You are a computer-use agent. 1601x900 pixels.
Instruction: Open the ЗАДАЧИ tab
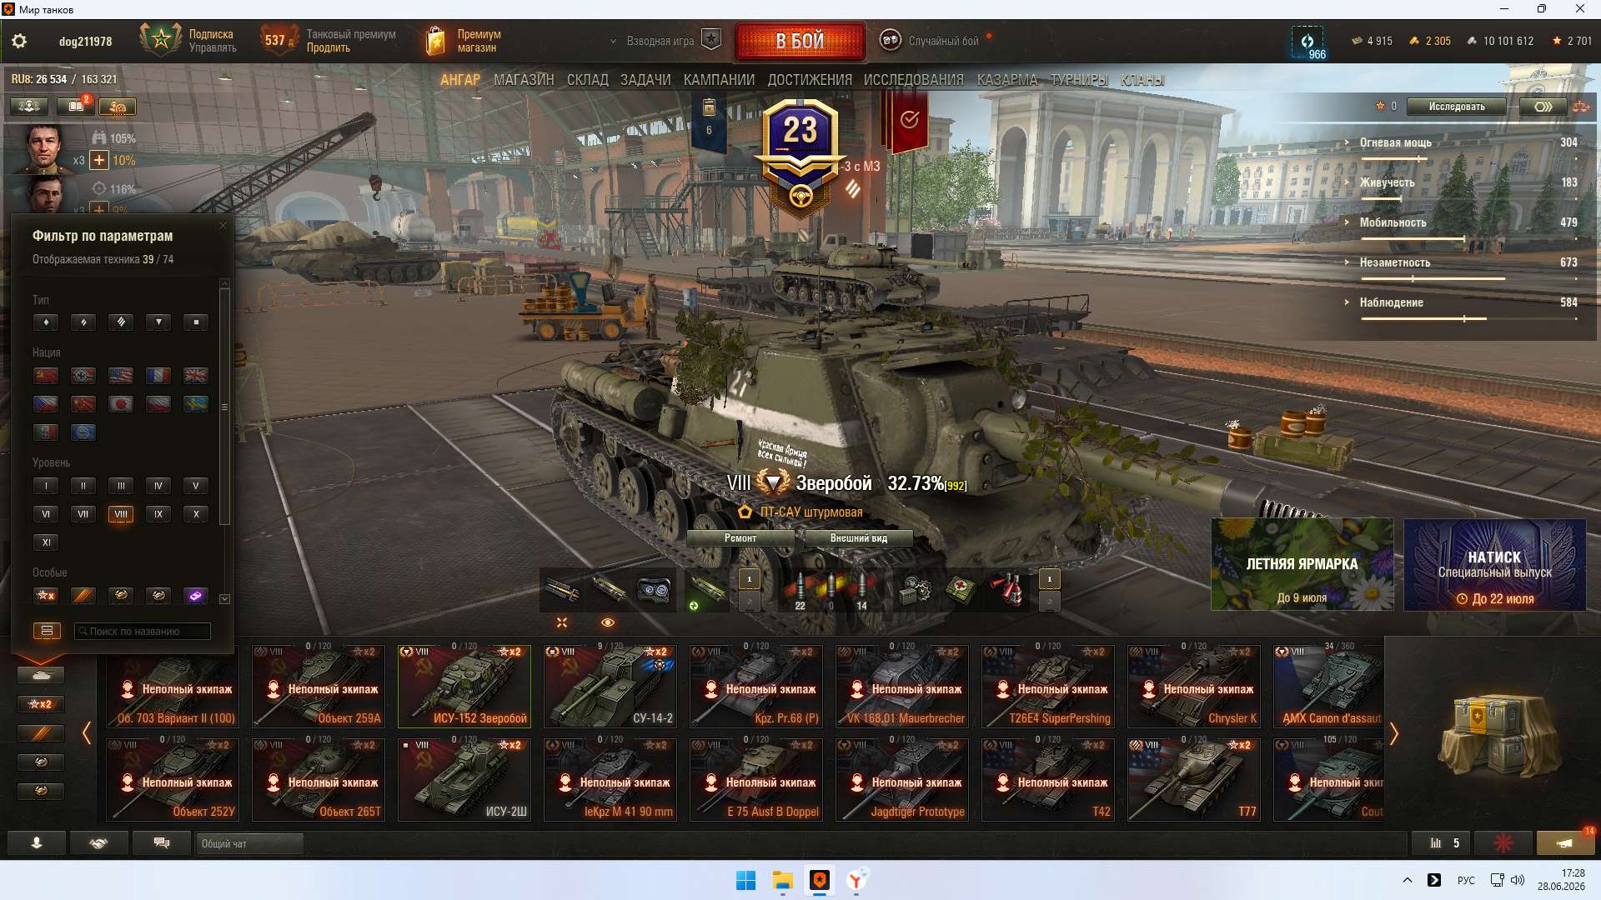645,80
